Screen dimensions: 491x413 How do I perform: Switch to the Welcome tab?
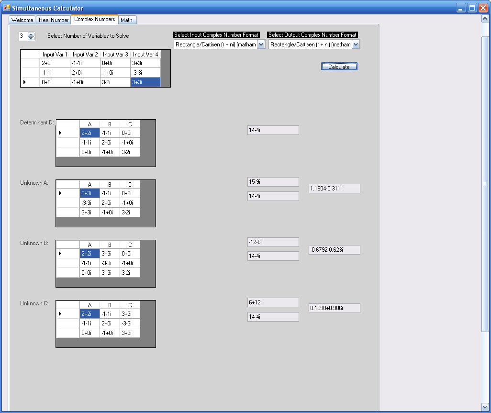pyautogui.click(x=22, y=20)
